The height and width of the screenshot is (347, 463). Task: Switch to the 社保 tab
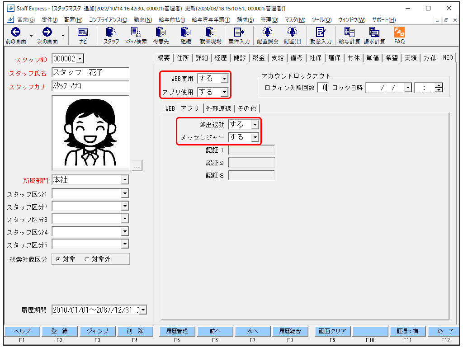[315, 58]
